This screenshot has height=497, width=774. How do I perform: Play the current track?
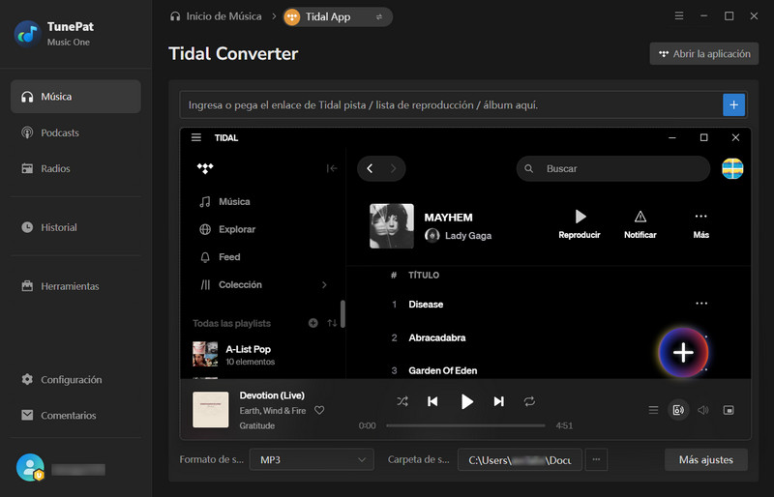pos(466,401)
